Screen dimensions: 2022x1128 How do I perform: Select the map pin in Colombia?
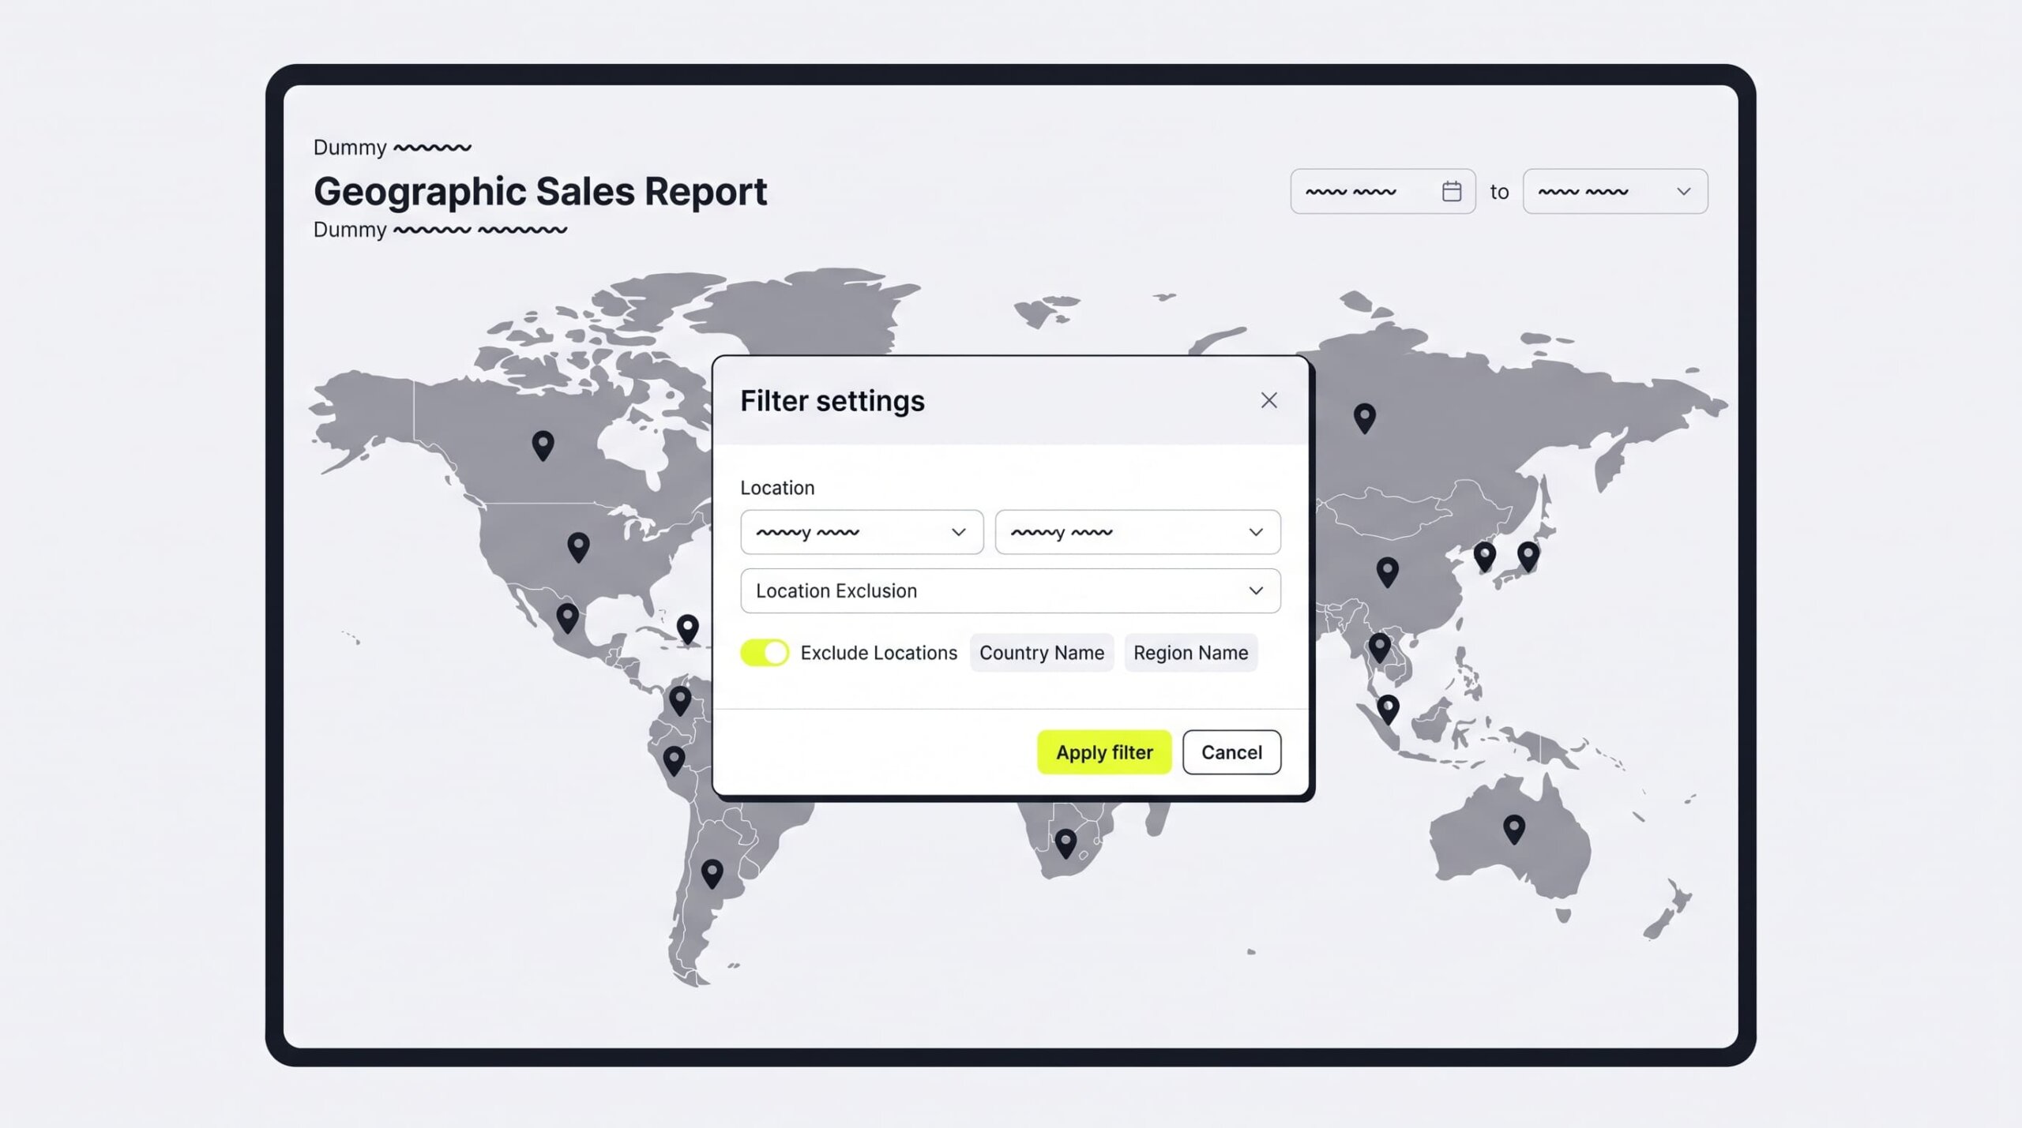click(x=680, y=701)
